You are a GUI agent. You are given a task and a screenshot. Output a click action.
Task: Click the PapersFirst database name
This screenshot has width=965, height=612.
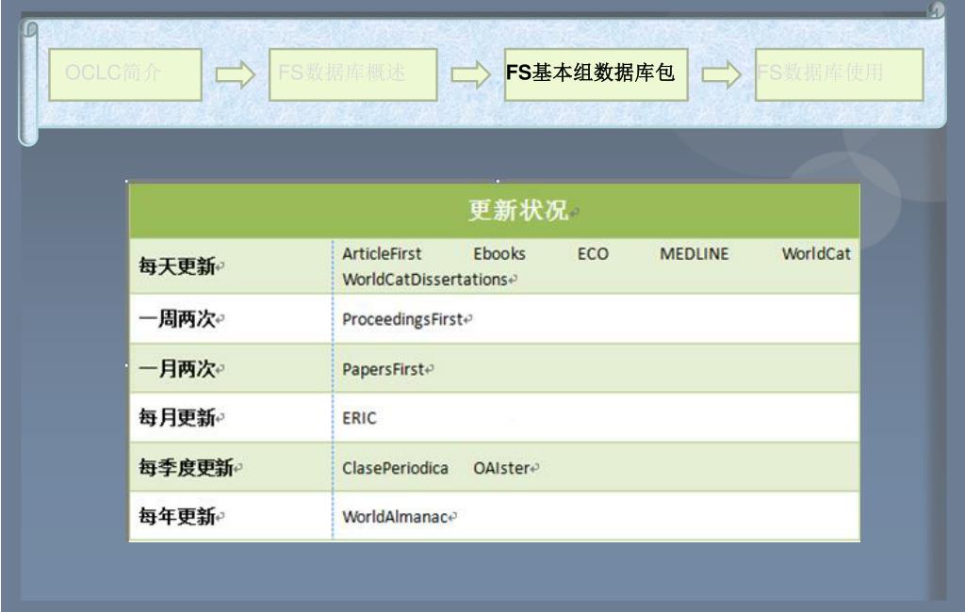click(384, 369)
